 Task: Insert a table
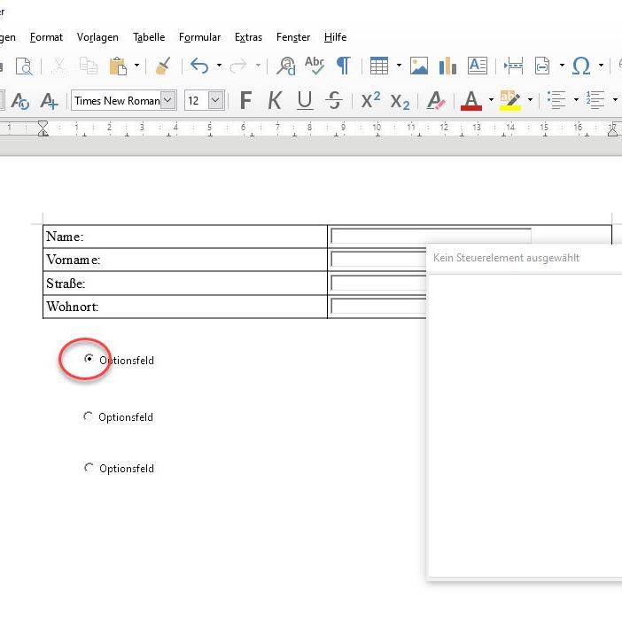(379, 66)
